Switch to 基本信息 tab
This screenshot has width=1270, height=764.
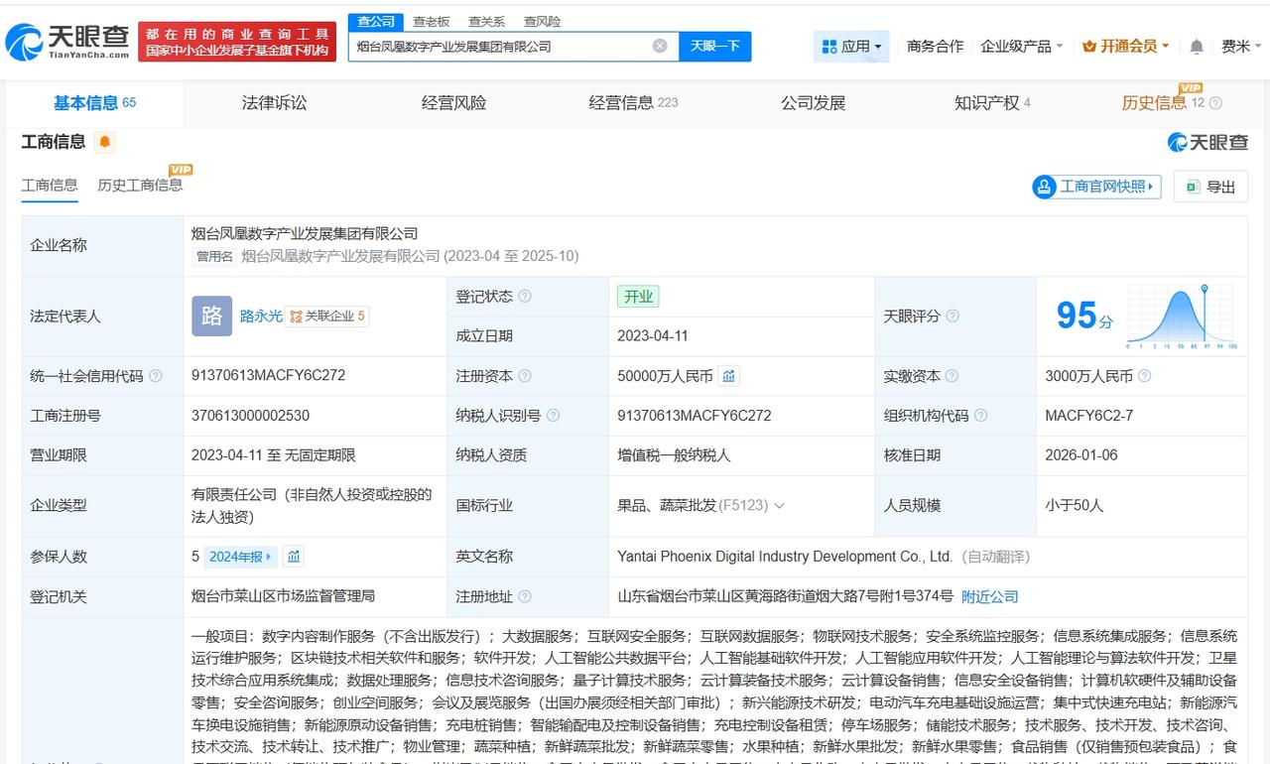[94, 103]
